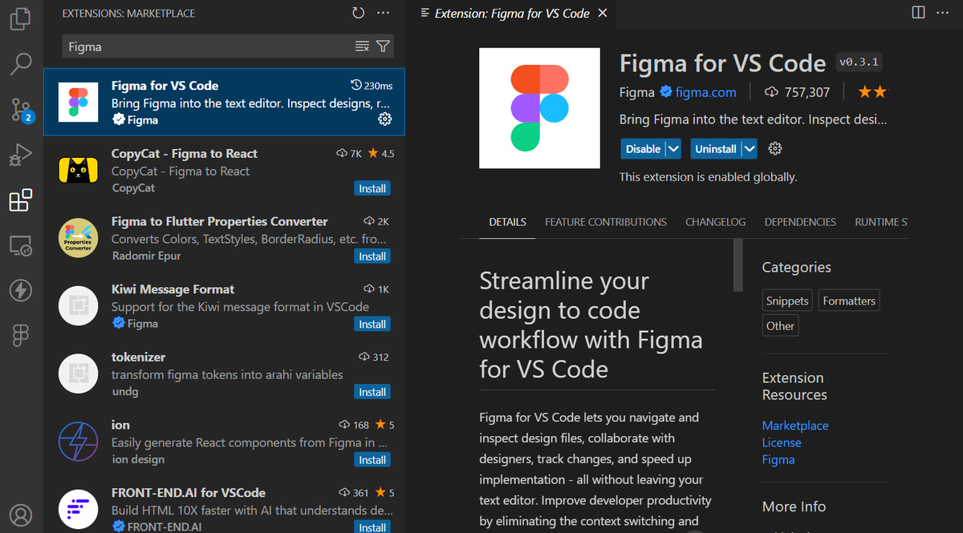Open Figma view in activity bar

pos(21,336)
